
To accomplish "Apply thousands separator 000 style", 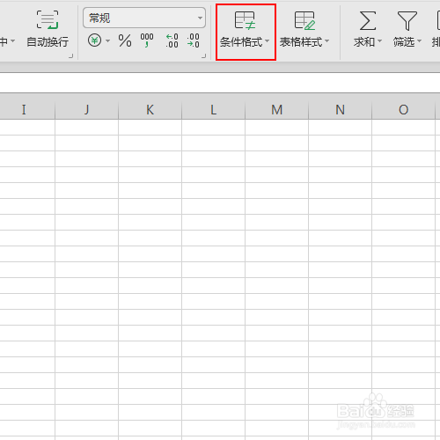I will point(147,40).
